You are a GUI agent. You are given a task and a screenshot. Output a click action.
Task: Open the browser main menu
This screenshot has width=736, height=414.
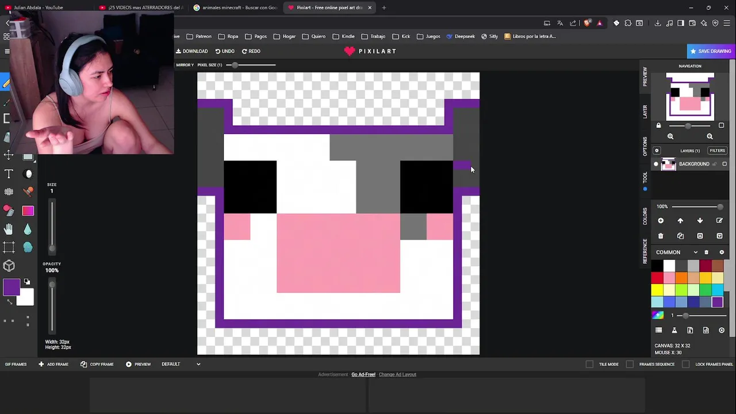coord(727,23)
